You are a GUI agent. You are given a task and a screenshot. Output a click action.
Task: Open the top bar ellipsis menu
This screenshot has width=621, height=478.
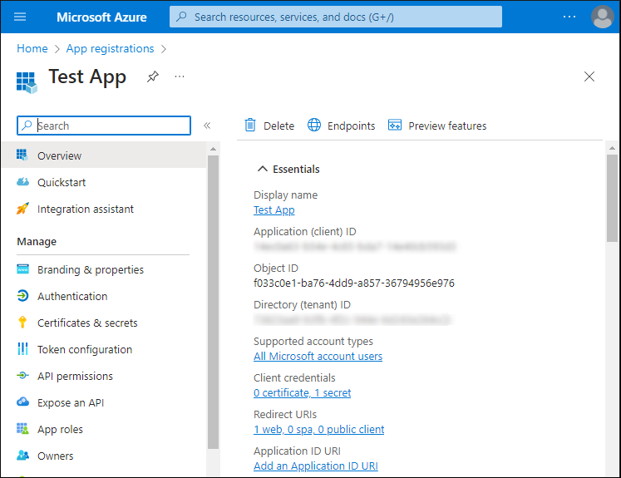coord(569,17)
